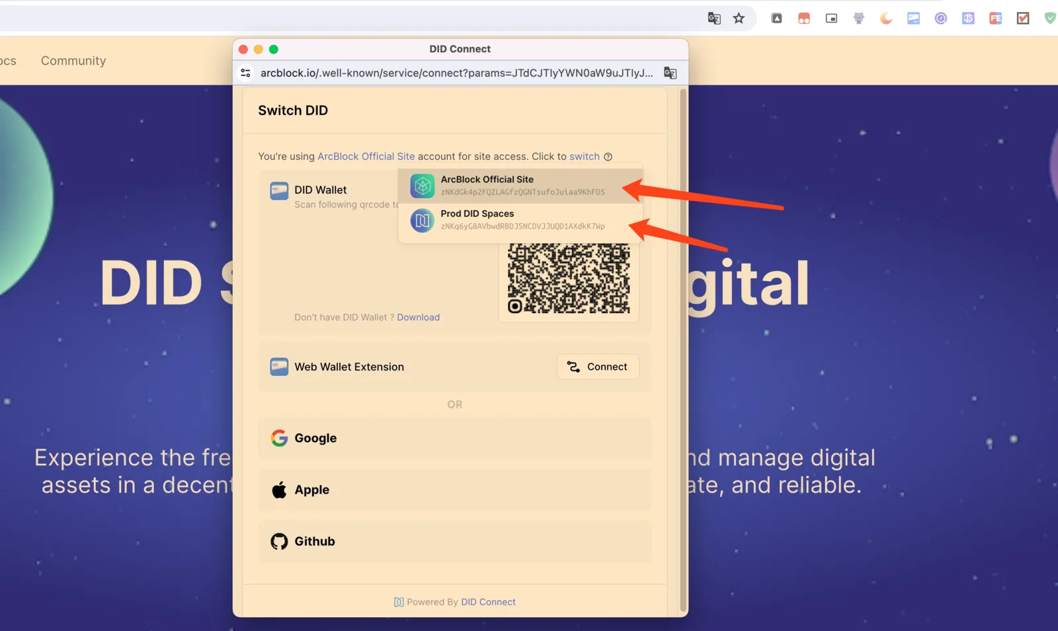Click the Switch DID heading text
Screen dimensions: 1058x631
293,110
